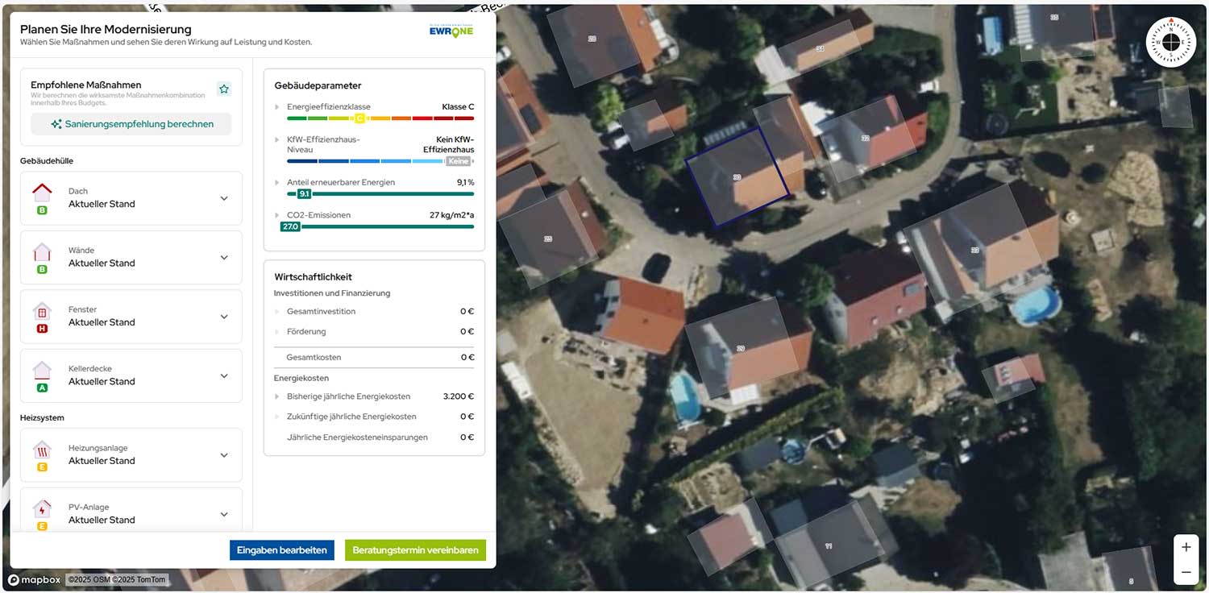This screenshot has height=593, width=1209.
Task: Click the Beratungstermin vereinbaren button
Action: pos(414,549)
